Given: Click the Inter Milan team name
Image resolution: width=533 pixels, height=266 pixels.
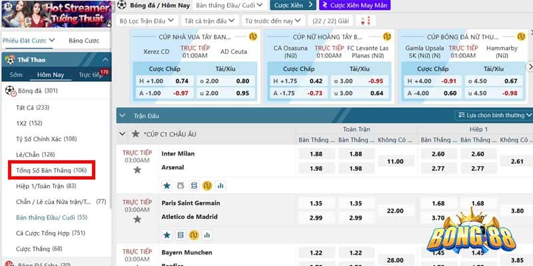Looking at the screenshot, I should click(178, 154).
